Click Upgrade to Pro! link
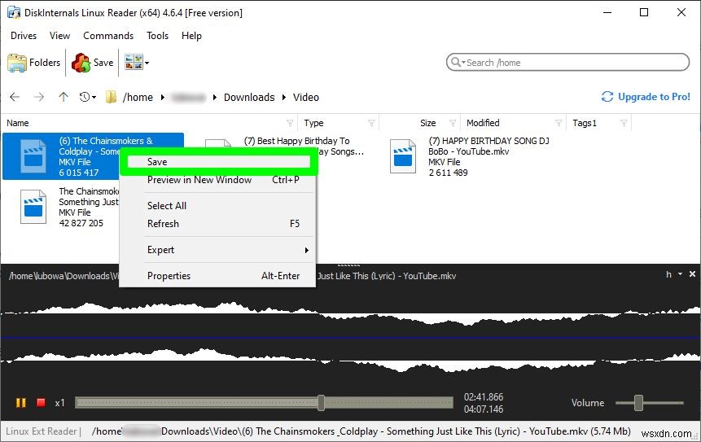The width and height of the screenshot is (701, 442). 646,97
